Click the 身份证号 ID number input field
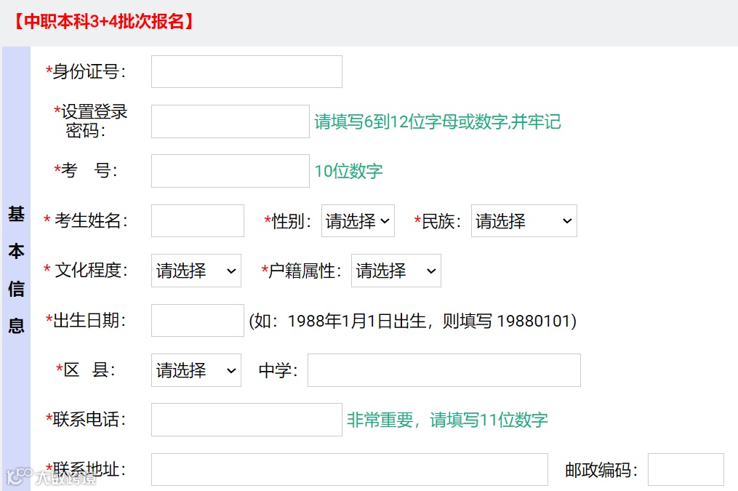Screen dimensions: 738x491 [x=246, y=71]
